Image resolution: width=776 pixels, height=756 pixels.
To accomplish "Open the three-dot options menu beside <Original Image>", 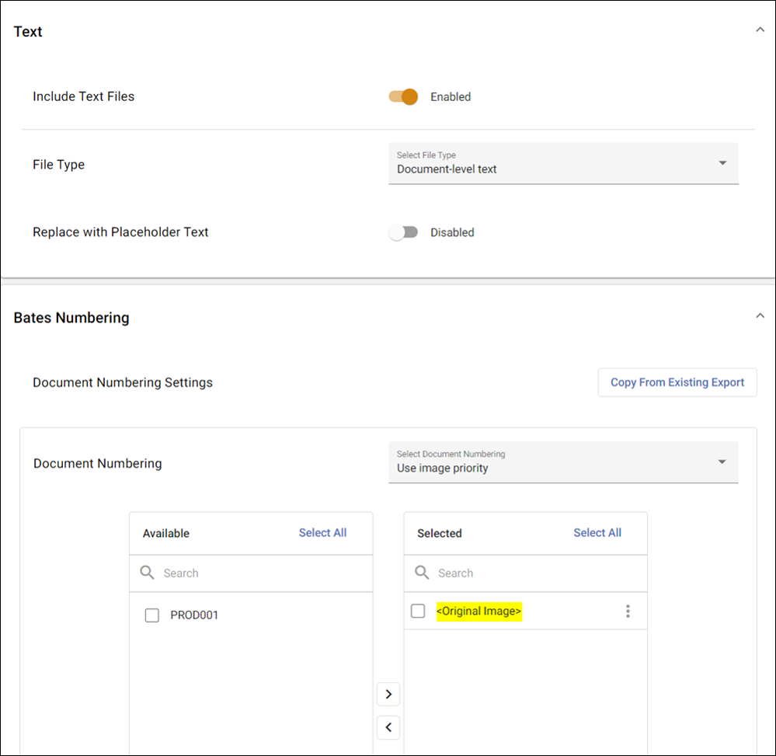I will pos(628,611).
